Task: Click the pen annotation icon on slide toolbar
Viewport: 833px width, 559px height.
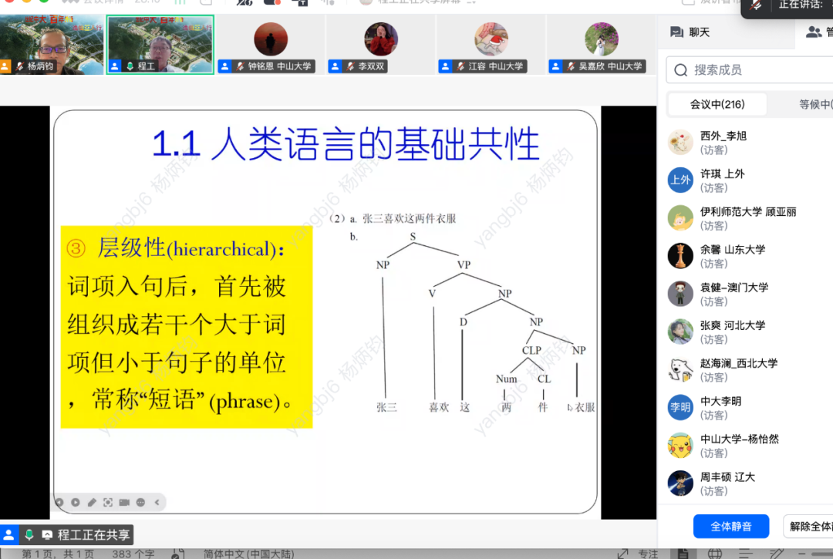Action: [x=92, y=503]
